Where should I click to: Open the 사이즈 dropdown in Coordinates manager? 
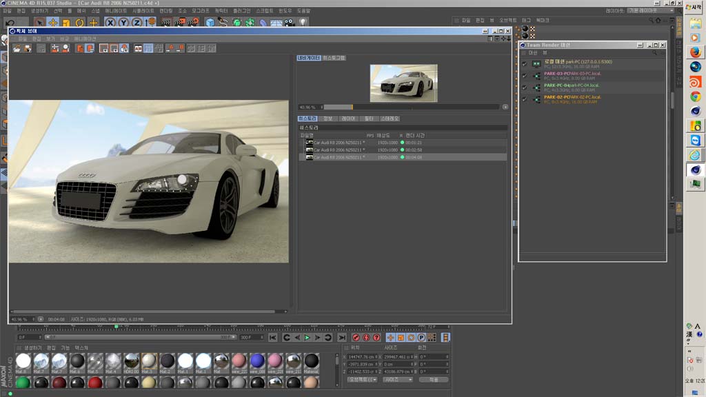(x=398, y=380)
